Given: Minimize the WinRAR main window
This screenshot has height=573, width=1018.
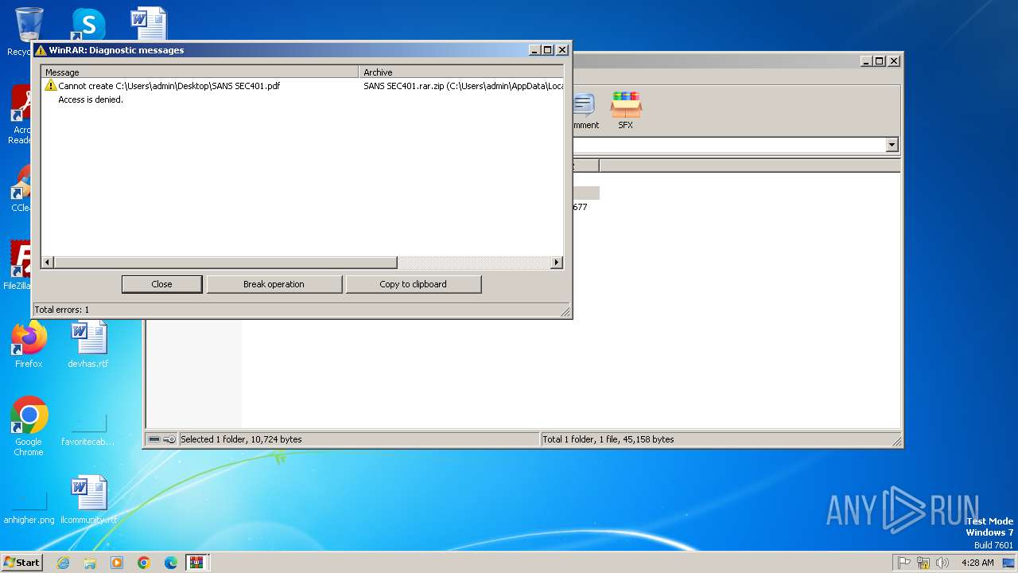Looking at the screenshot, I should pos(865,60).
